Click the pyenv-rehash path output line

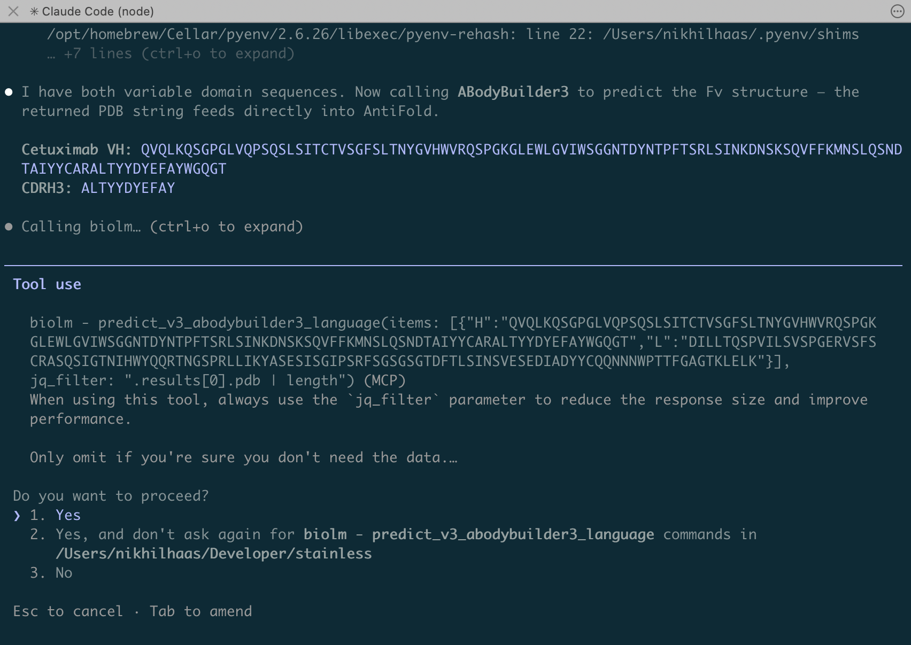pyautogui.click(x=452, y=34)
